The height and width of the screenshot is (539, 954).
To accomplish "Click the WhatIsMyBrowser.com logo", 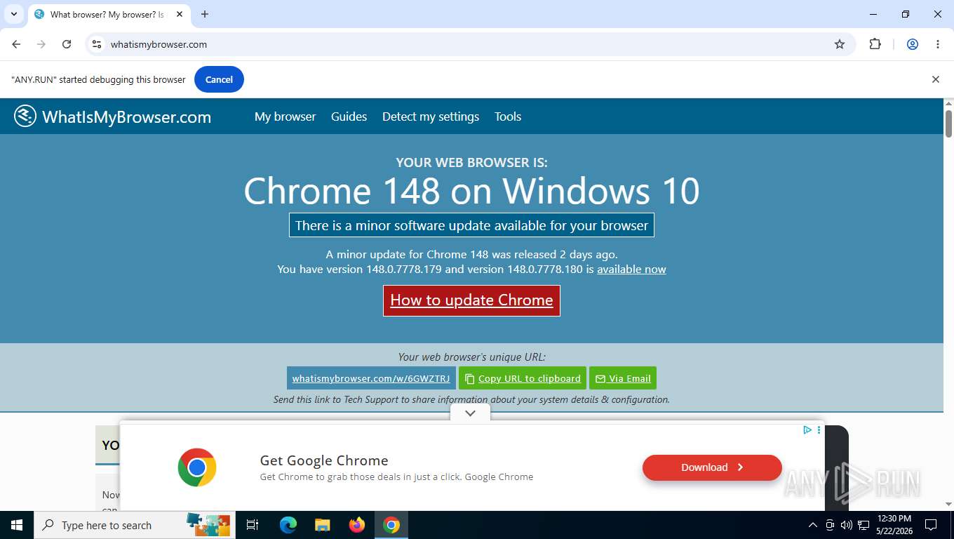I will 112,117.
